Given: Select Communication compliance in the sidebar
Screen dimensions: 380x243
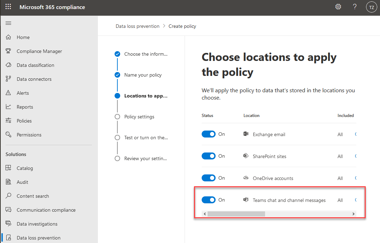Looking at the screenshot, I should [x=46, y=210].
